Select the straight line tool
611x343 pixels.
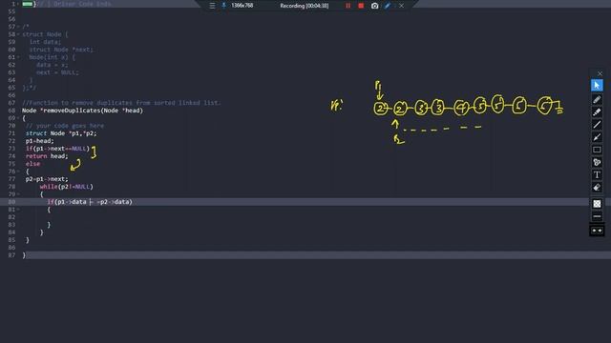tap(597, 125)
